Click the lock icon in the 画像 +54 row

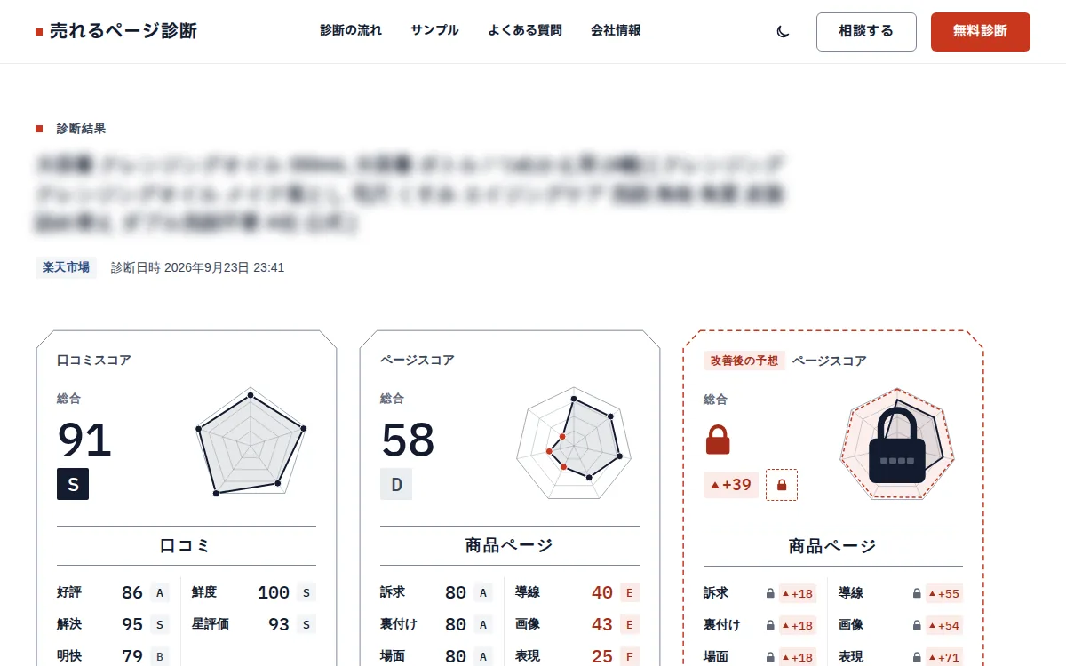pos(917,625)
